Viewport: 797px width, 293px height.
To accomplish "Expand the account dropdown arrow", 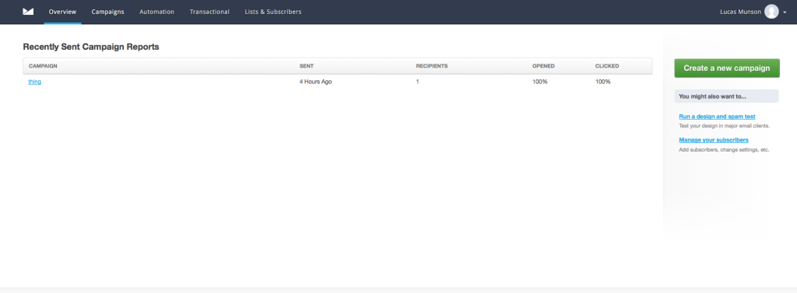I will click(x=785, y=12).
